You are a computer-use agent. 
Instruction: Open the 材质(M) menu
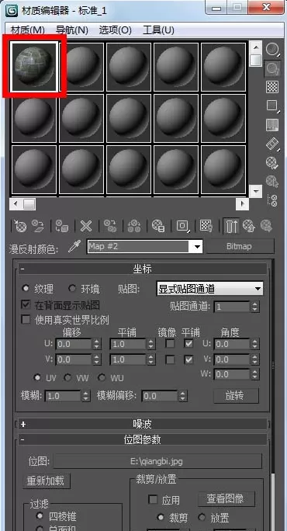click(x=28, y=30)
